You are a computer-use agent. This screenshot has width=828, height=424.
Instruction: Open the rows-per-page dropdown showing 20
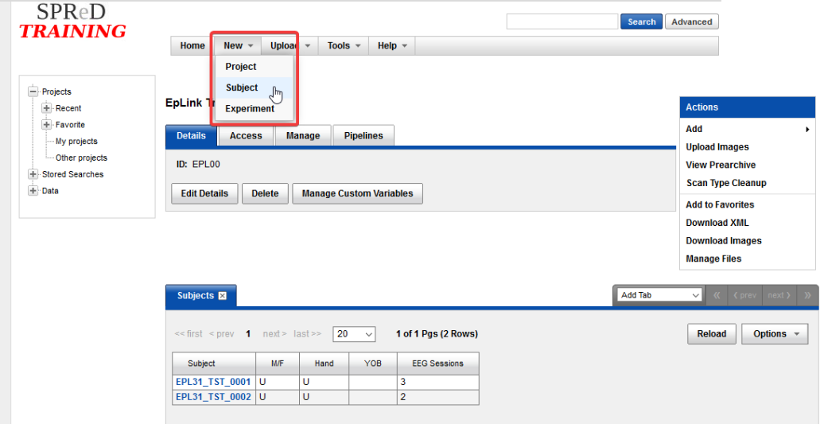[354, 334]
